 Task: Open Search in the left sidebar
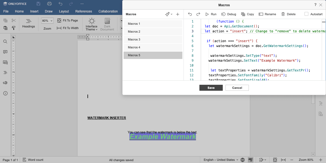tap(5, 42)
